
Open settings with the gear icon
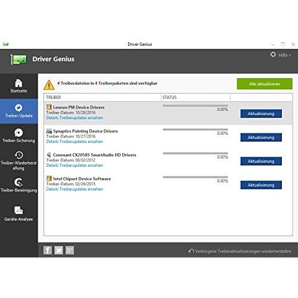pyautogui.click(x=273, y=54)
